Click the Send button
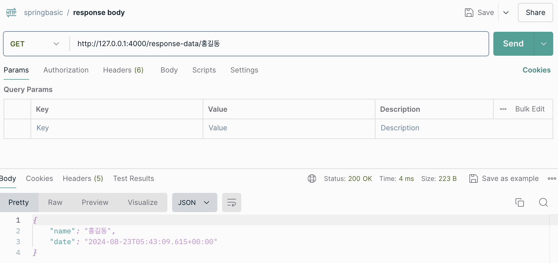 [x=513, y=44]
